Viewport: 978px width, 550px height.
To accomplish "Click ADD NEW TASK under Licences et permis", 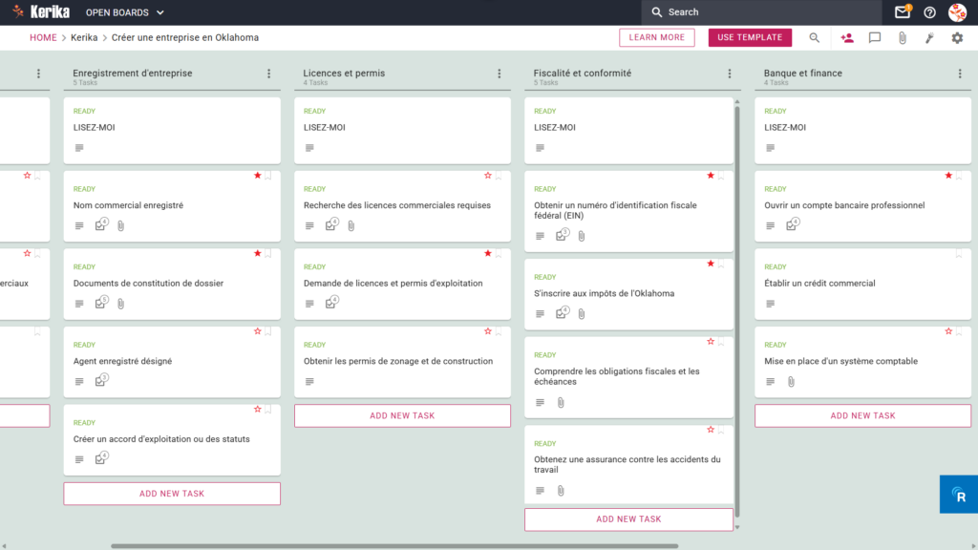I will pyautogui.click(x=402, y=415).
